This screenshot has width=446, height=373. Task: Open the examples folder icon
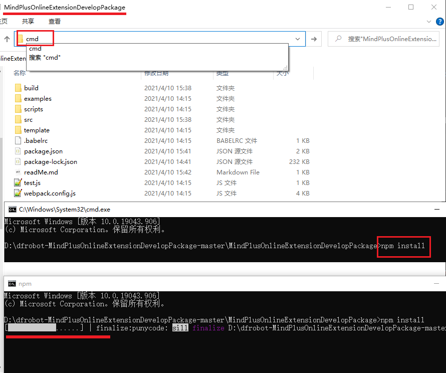pos(18,98)
